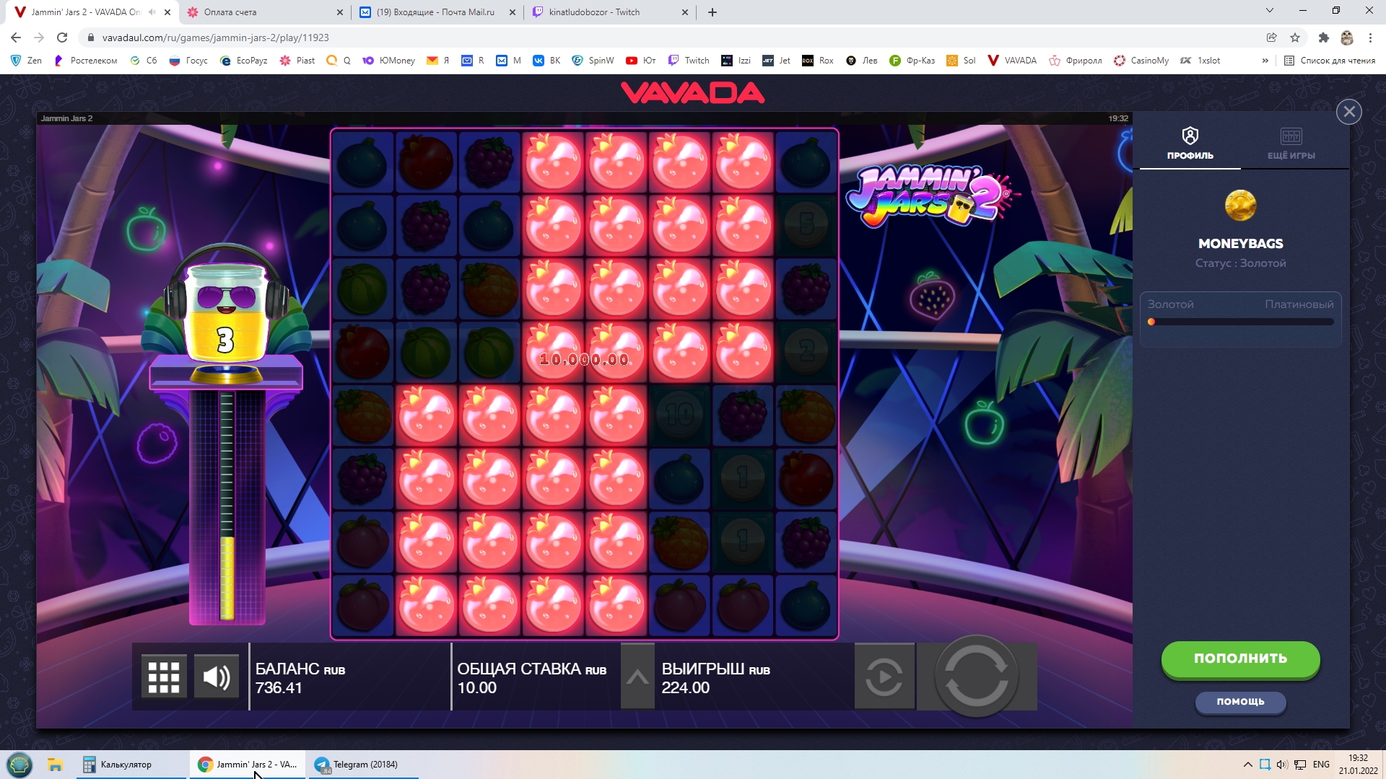This screenshot has height=779, width=1386.
Task: Switch to the ЕЩЁ ИГРЫ tab
Action: [x=1291, y=144]
